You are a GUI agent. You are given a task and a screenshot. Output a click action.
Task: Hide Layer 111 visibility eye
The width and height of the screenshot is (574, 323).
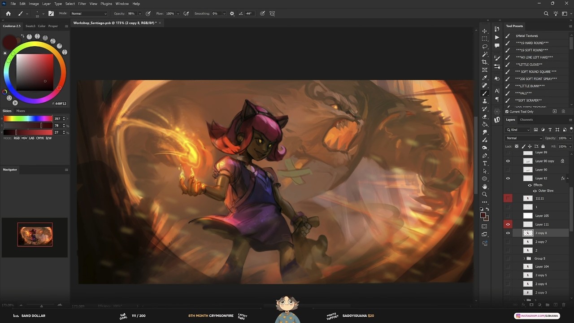[508, 224]
